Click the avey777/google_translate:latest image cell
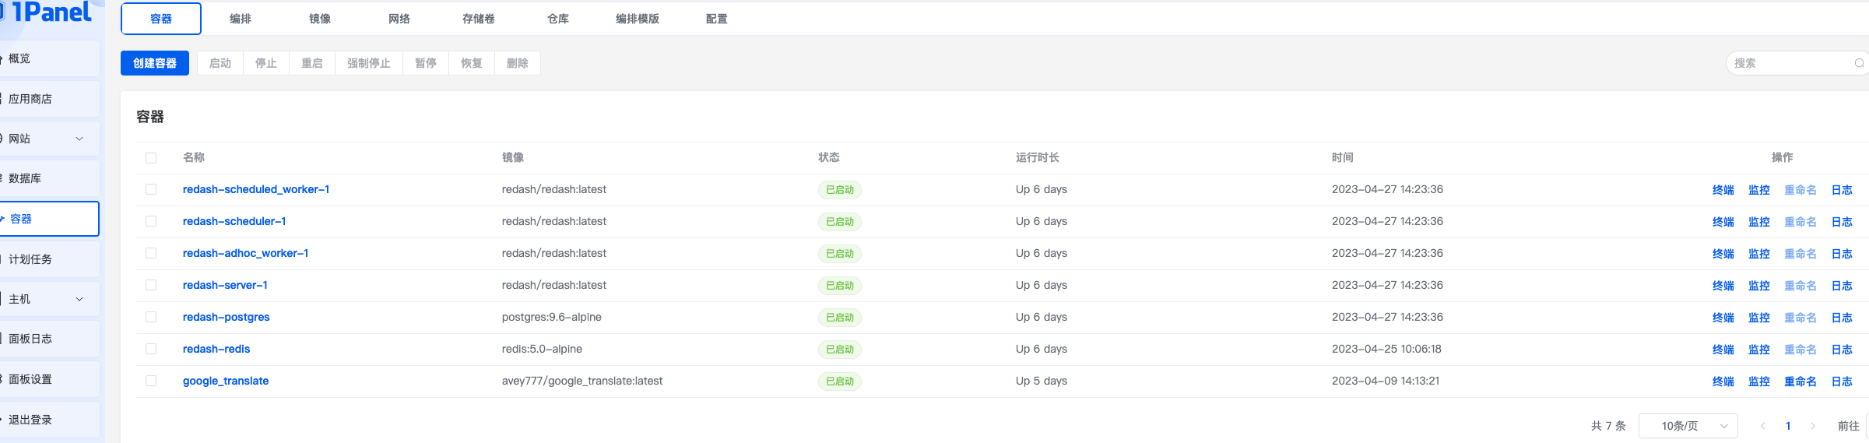This screenshot has height=443, width=1869. pyautogui.click(x=582, y=381)
